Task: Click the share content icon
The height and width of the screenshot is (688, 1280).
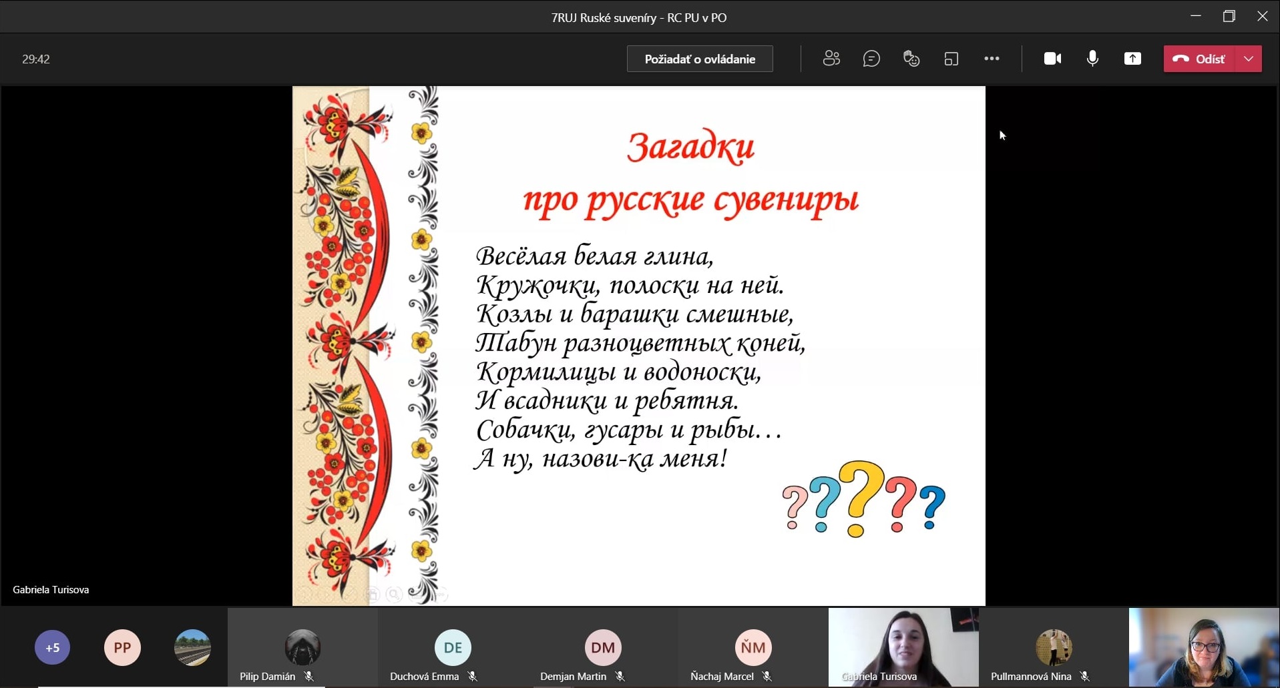Action: tap(1132, 59)
